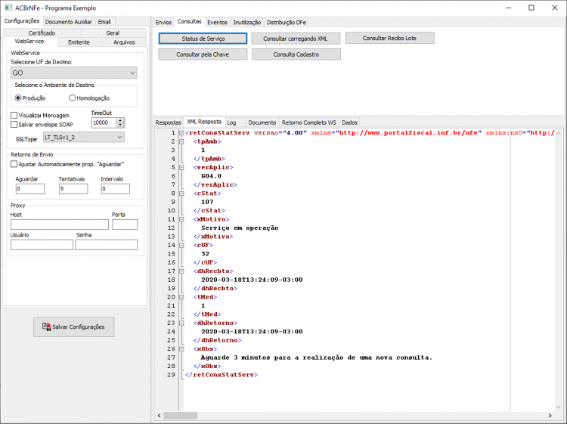Viewport: 567px width, 424px height.
Task: Click the Intervalo input field
Action: click(x=116, y=189)
